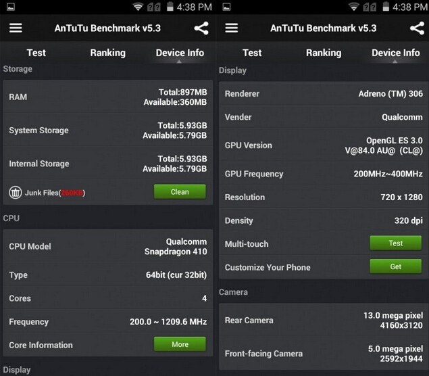This screenshot has width=429, height=376.
Task: Open the Ranking tab on right screen
Action: tap(324, 53)
